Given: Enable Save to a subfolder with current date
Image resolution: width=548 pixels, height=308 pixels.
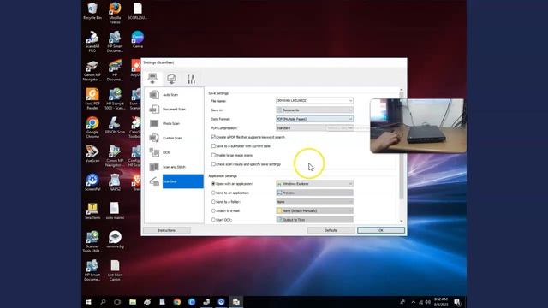Looking at the screenshot, I should tap(213, 146).
